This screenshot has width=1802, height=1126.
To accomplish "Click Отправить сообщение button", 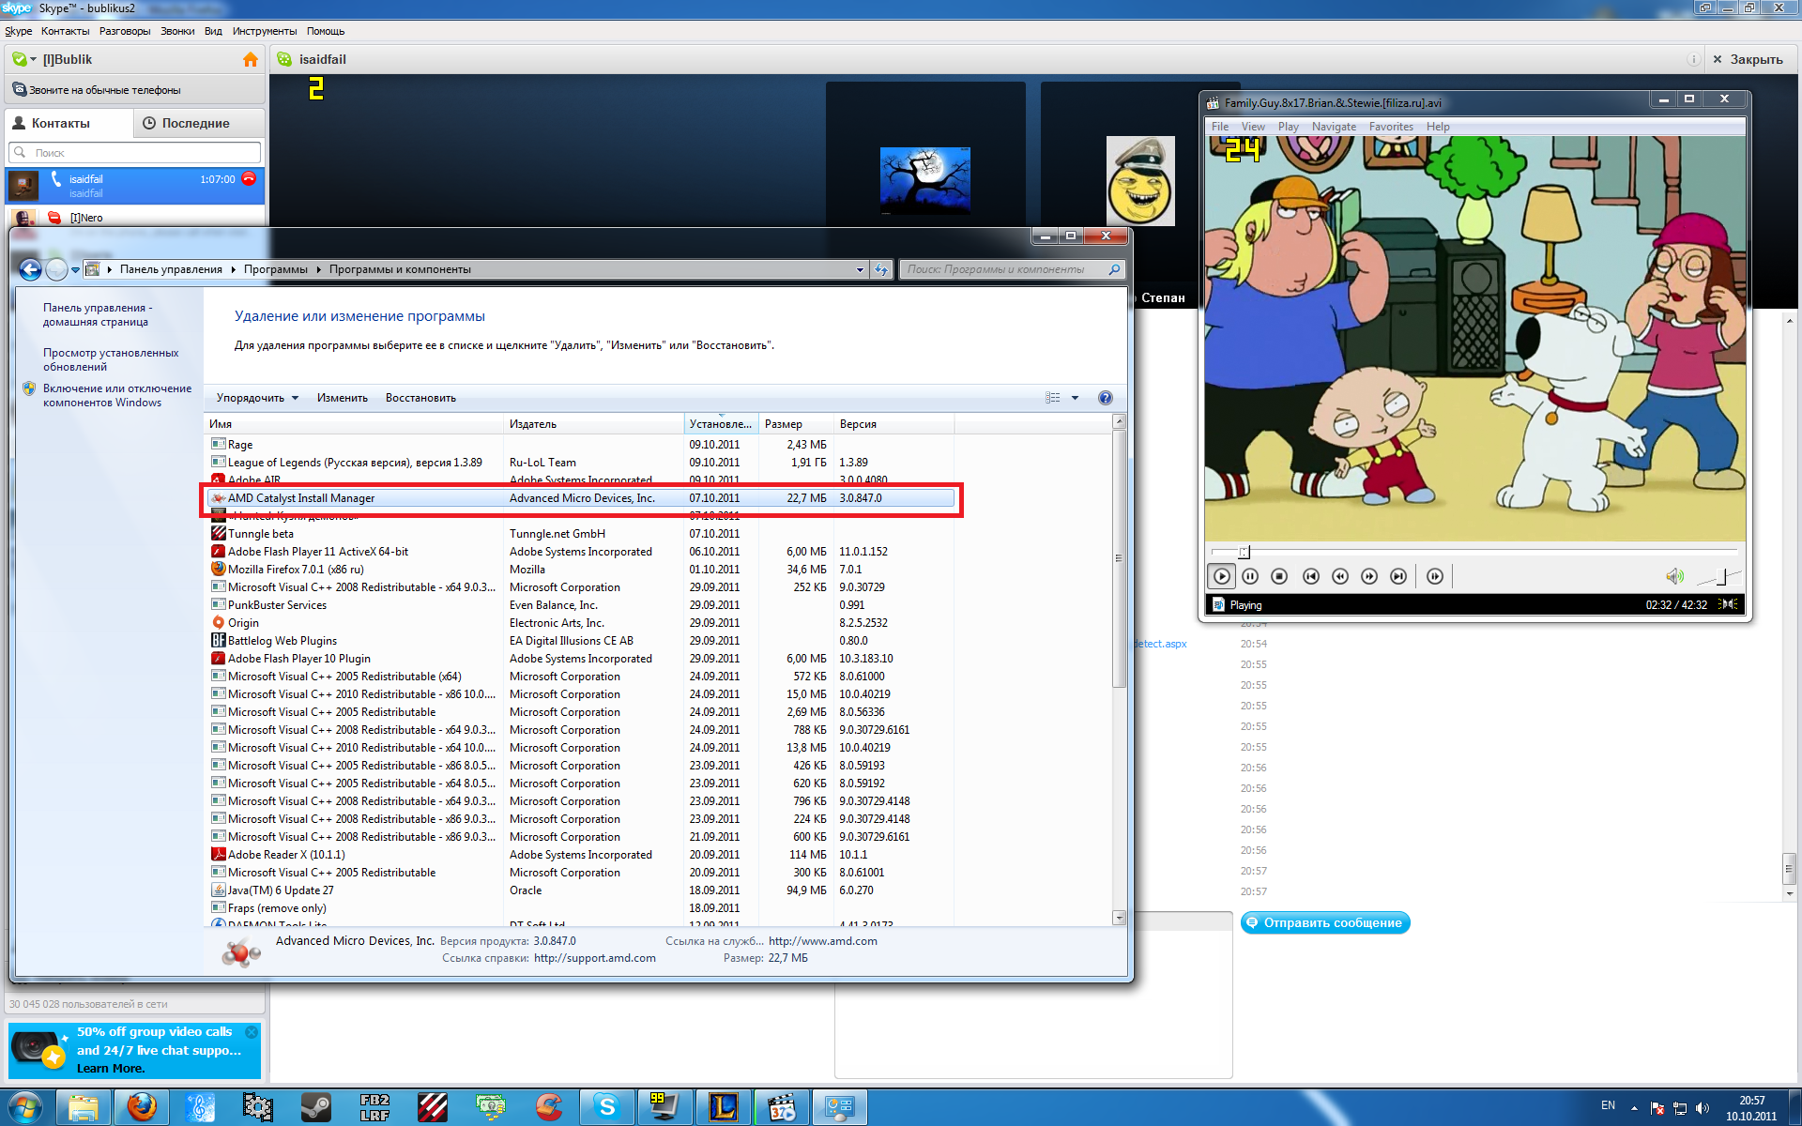I will tap(1324, 922).
